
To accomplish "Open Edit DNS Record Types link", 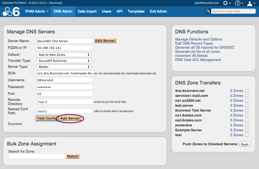I will click(x=194, y=43).
